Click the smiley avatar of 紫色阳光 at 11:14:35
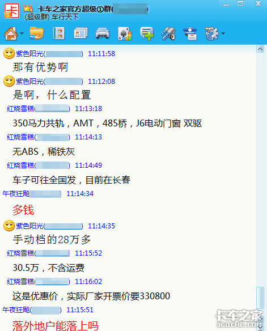This screenshot has height=331, width=267. tap(9, 226)
